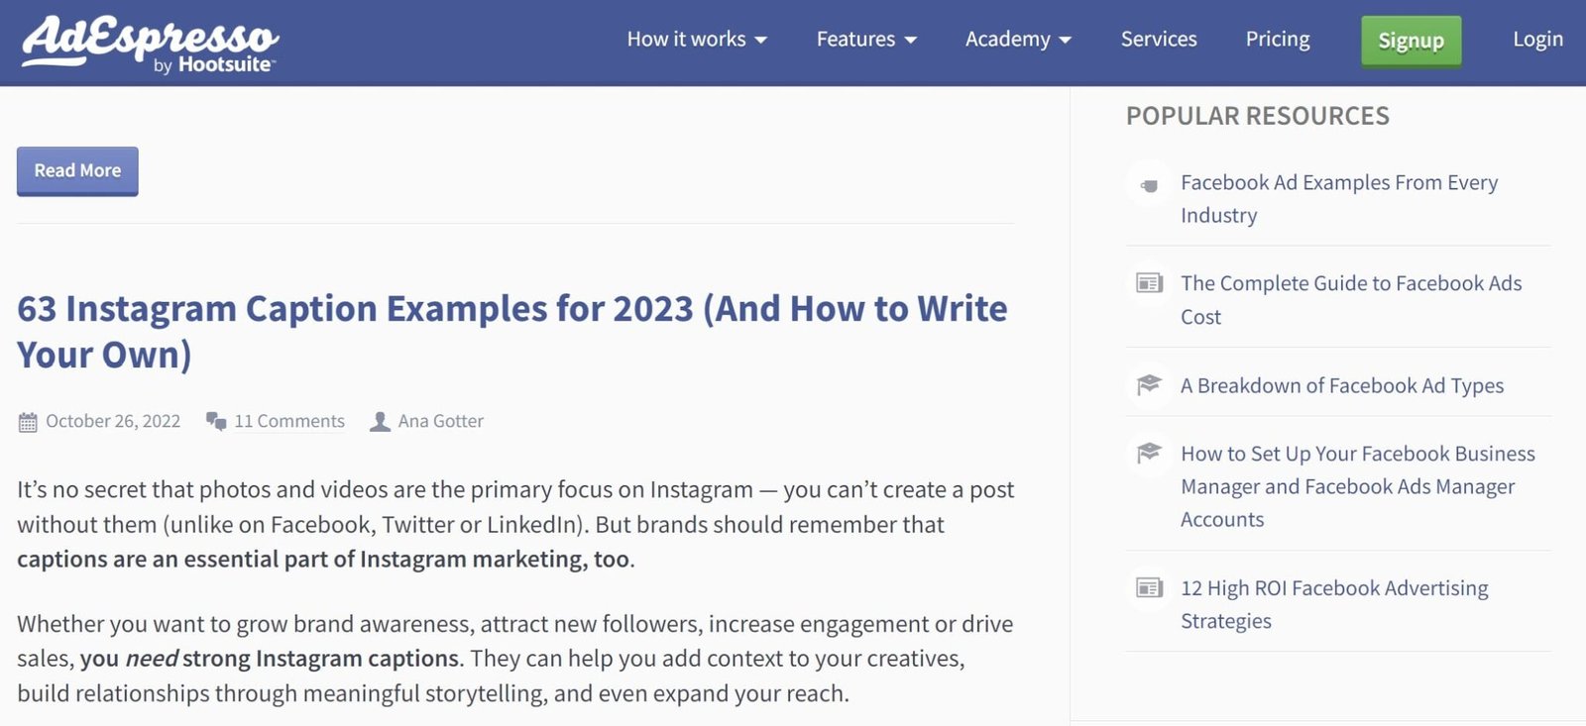Viewport: 1586px width, 726px height.
Task: Click the graduation cap icon beside Business Manager resource
Action: [1148, 454]
